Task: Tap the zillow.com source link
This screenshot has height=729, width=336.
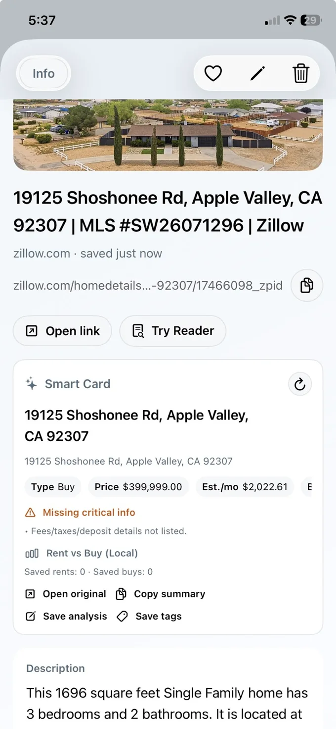Action: [x=42, y=253]
